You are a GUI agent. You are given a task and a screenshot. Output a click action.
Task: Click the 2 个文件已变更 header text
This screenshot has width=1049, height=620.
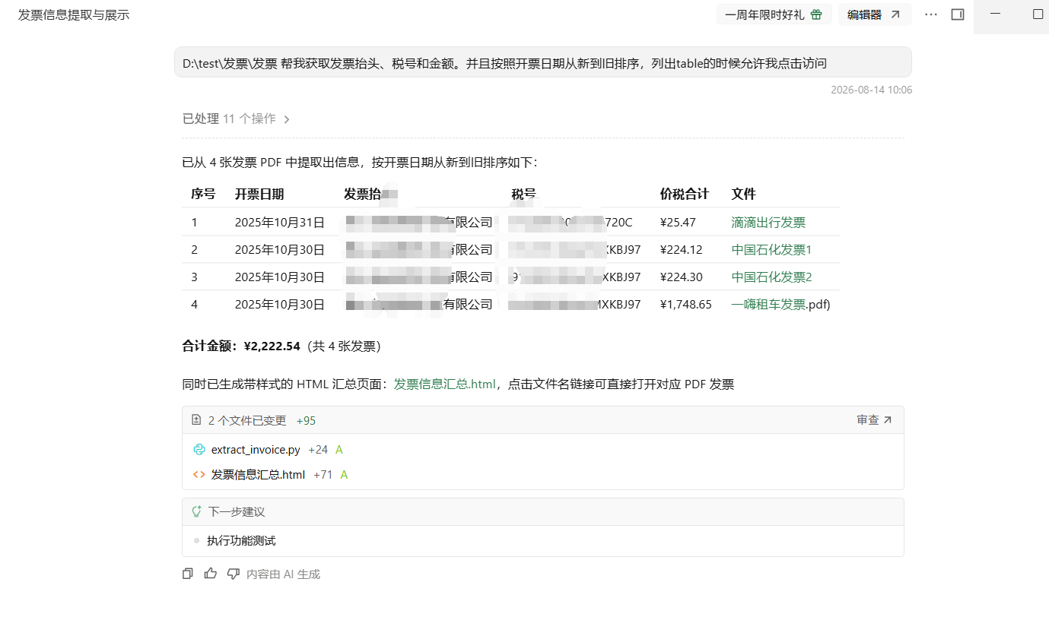pos(247,420)
